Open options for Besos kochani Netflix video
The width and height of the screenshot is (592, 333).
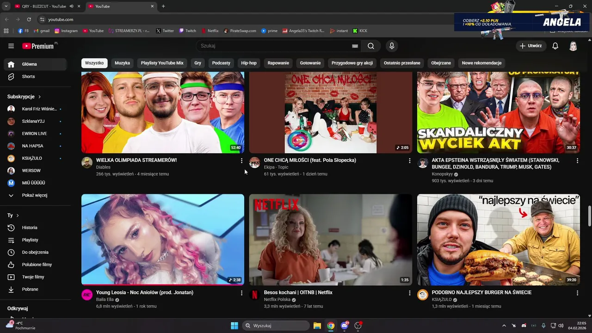(409, 293)
